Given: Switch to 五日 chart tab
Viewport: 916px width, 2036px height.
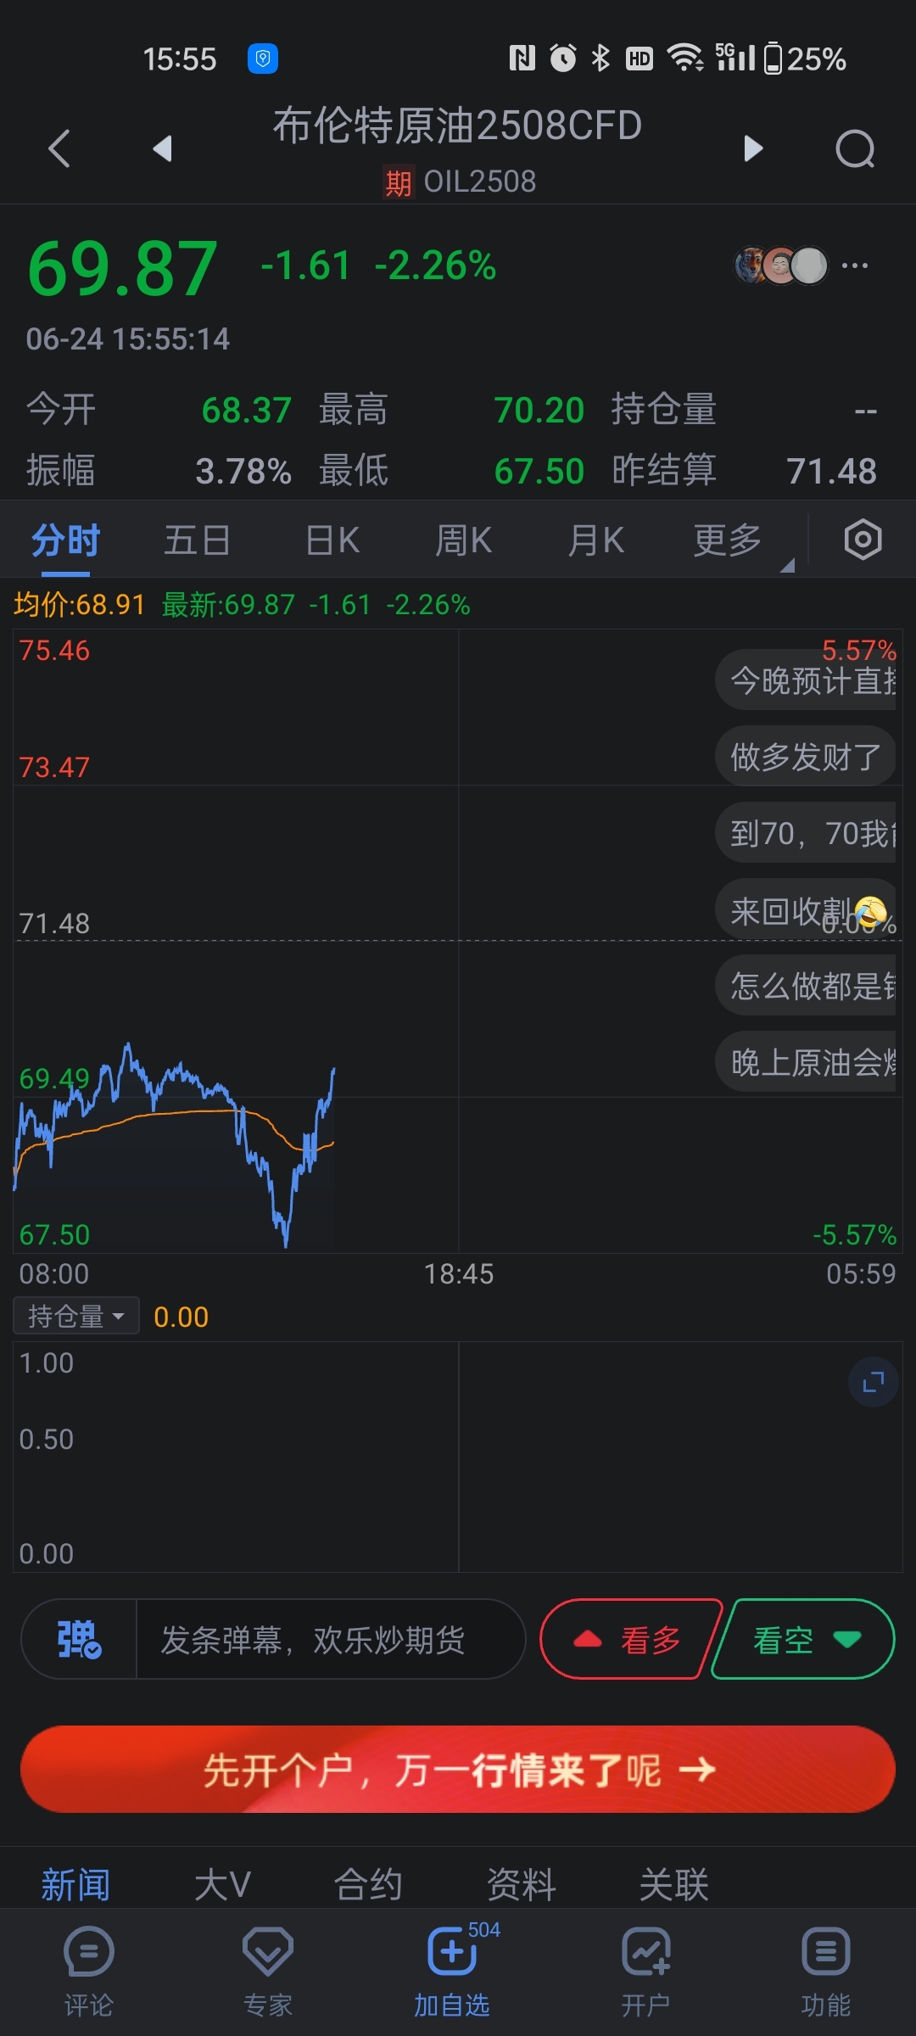Looking at the screenshot, I should click(197, 540).
